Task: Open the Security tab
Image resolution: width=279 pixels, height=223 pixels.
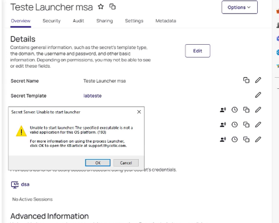Action: pos(51,21)
